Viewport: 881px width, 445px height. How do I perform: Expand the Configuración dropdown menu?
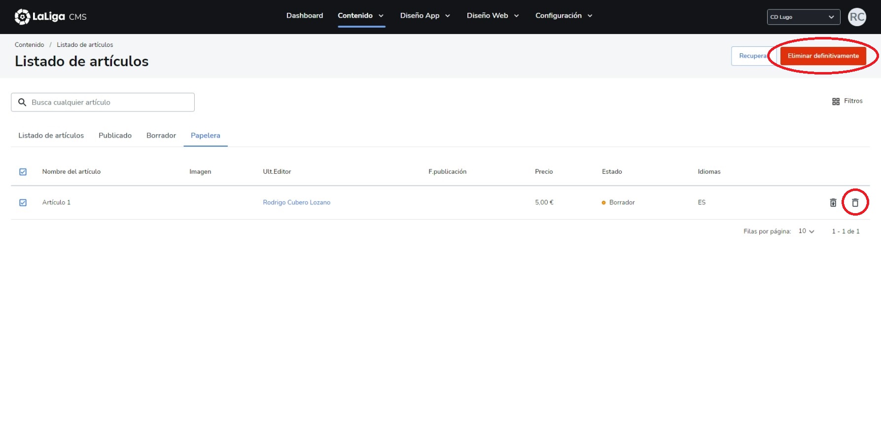point(564,16)
